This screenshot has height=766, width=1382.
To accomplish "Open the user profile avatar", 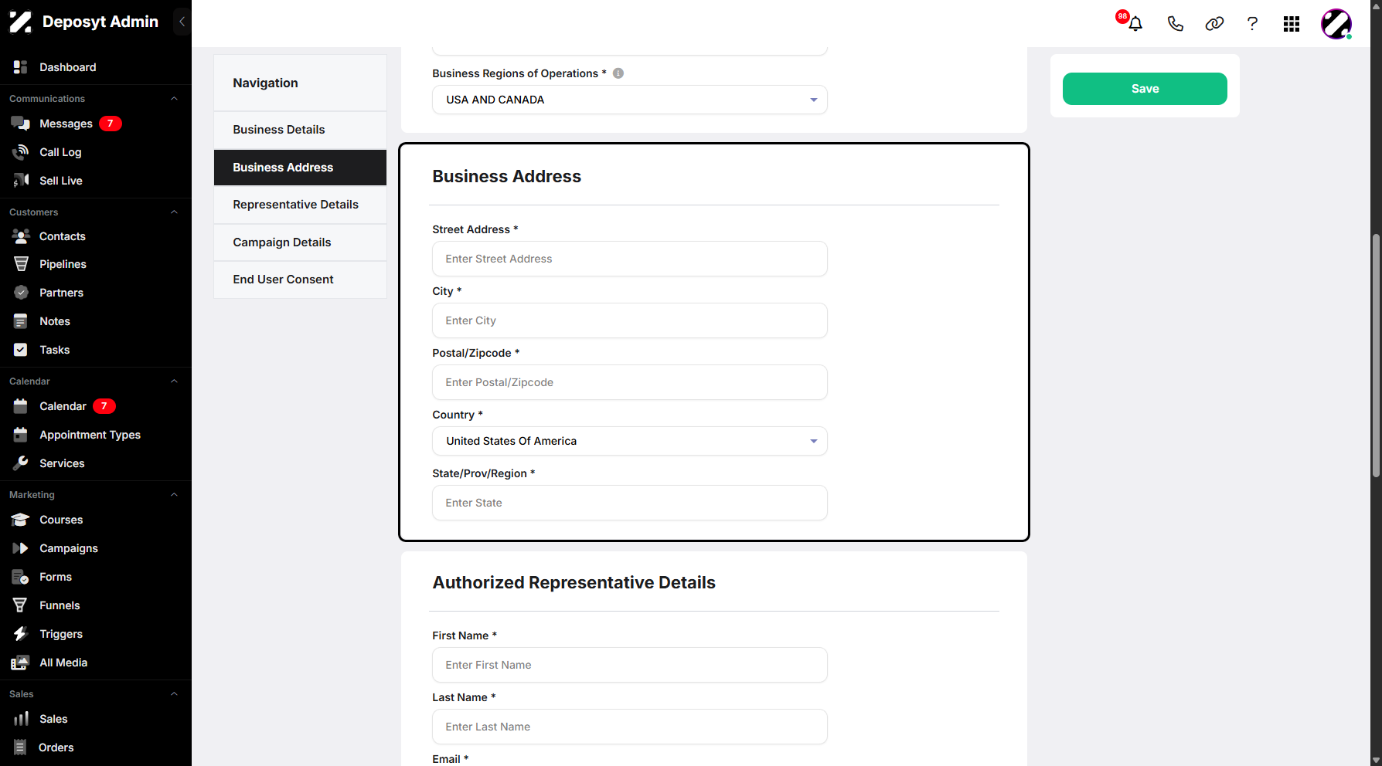I will point(1336,24).
